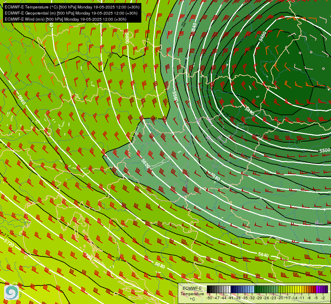Click the -27 isotherm label on the map

tap(298, 142)
